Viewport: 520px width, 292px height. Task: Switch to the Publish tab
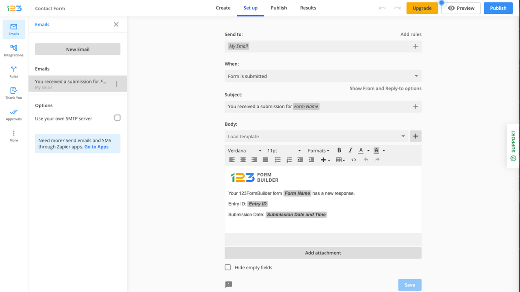pos(279,8)
